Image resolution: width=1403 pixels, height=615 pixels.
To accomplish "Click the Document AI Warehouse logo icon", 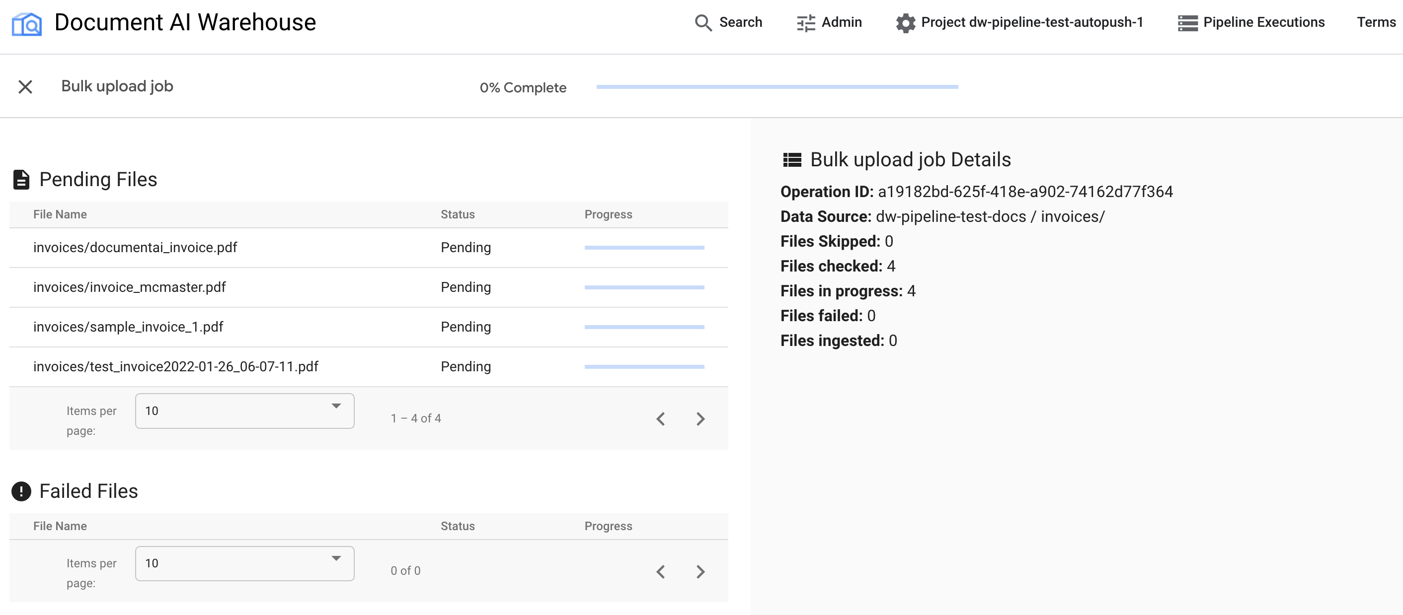I will pyautogui.click(x=26, y=24).
